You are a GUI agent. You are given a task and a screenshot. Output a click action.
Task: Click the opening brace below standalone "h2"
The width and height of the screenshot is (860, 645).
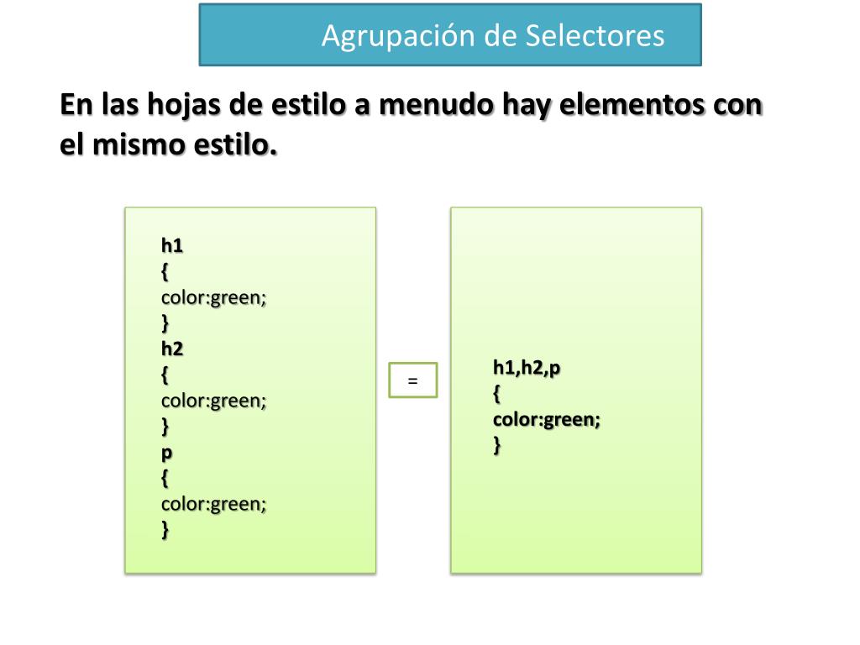point(165,375)
